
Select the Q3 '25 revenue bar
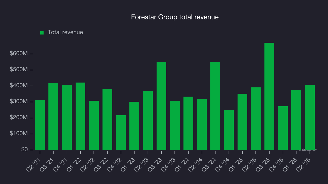[x=269, y=96]
